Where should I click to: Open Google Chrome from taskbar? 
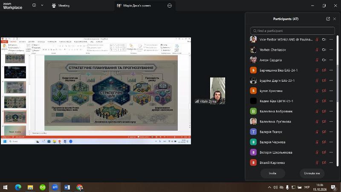[80, 187]
